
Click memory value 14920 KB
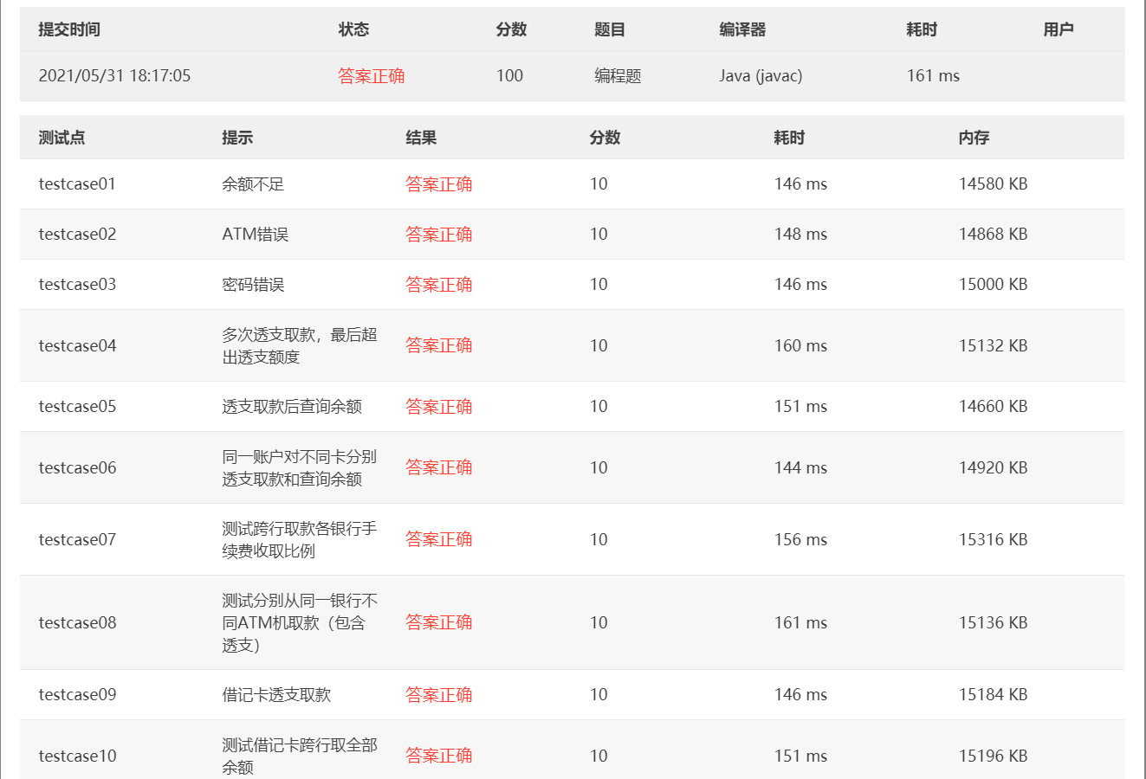(993, 468)
